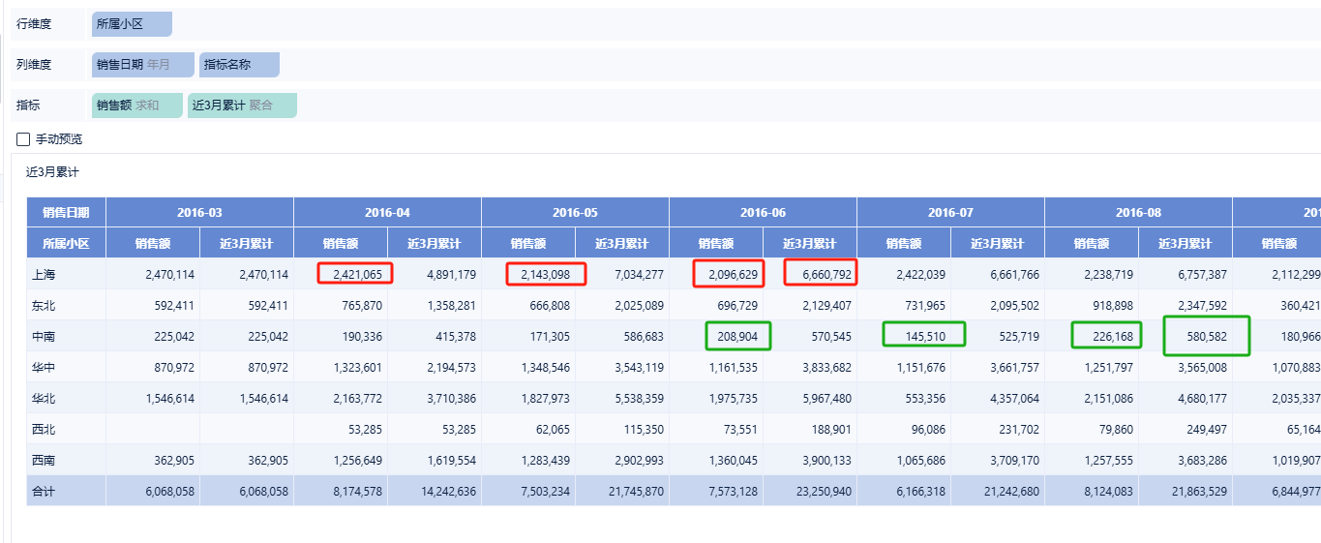Select the green-boxed cell 145,510
This screenshot has height=543, width=1321.
click(924, 336)
